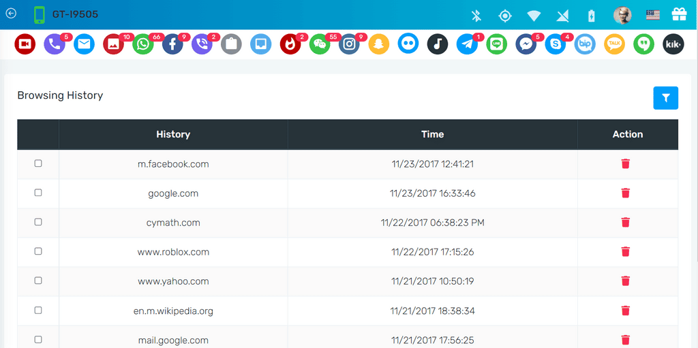698x348 pixels.
Task: Check the en.m.wikipedia.org row checkbox
Action: pyautogui.click(x=38, y=310)
